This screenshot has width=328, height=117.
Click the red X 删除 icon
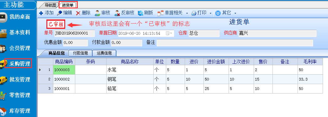tap(78, 13)
